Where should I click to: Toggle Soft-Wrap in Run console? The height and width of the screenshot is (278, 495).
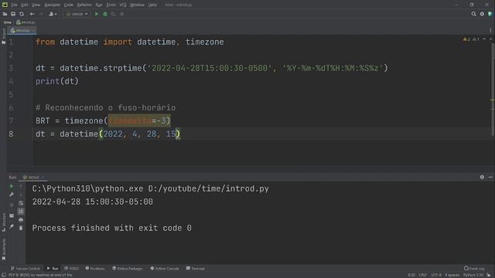click(21, 203)
